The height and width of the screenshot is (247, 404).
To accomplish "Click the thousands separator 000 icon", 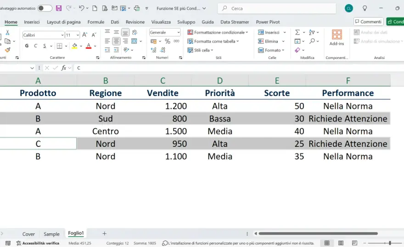I will coord(176,41).
